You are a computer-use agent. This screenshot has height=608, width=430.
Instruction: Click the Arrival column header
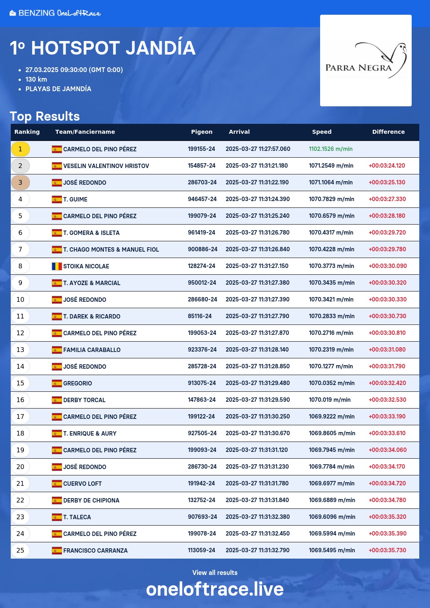click(x=239, y=132)
